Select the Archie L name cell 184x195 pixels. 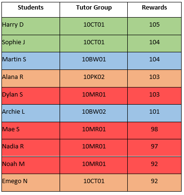[31, 113]
